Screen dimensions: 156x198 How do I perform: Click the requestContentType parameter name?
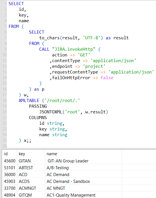click(75, 72)
